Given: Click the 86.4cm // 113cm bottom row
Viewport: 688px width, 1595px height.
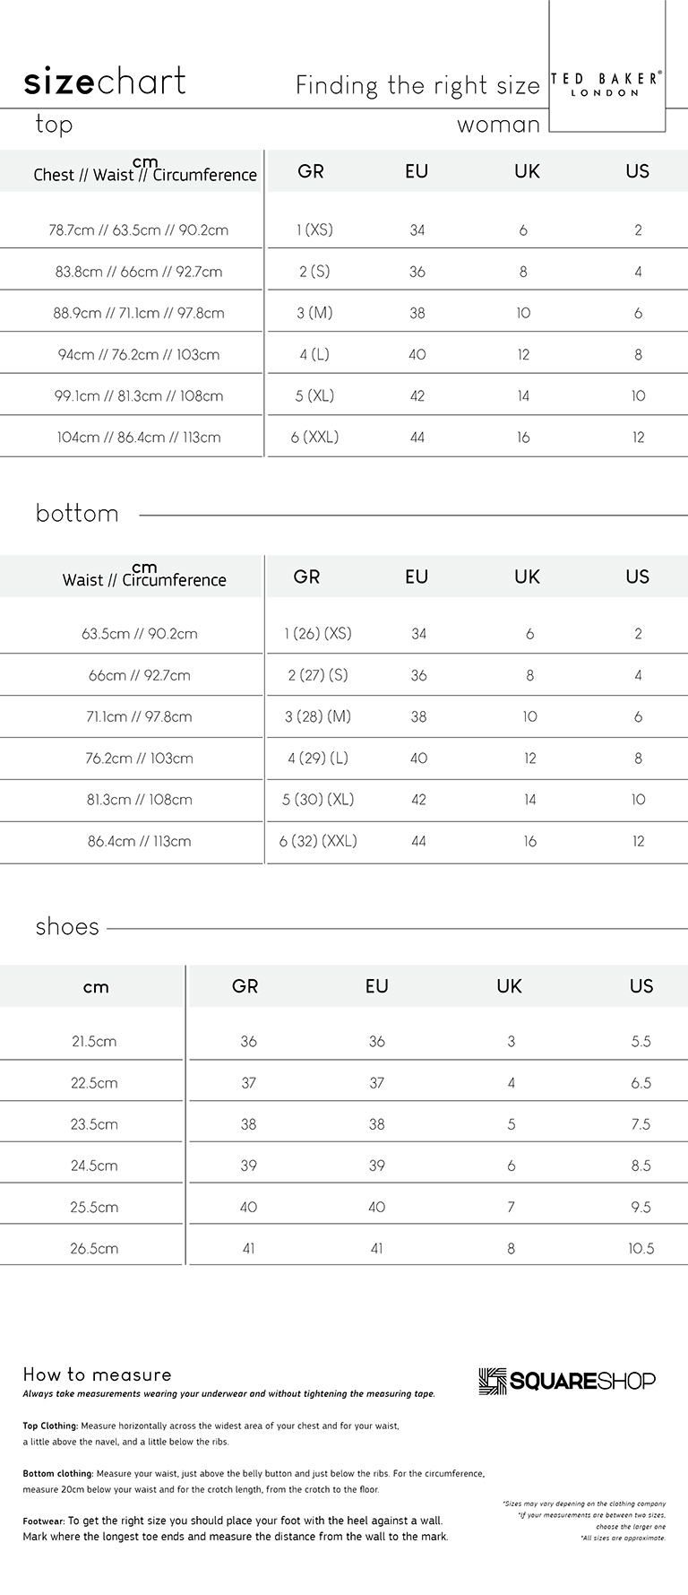Looking at the screenshot, I should coord(139,841).
